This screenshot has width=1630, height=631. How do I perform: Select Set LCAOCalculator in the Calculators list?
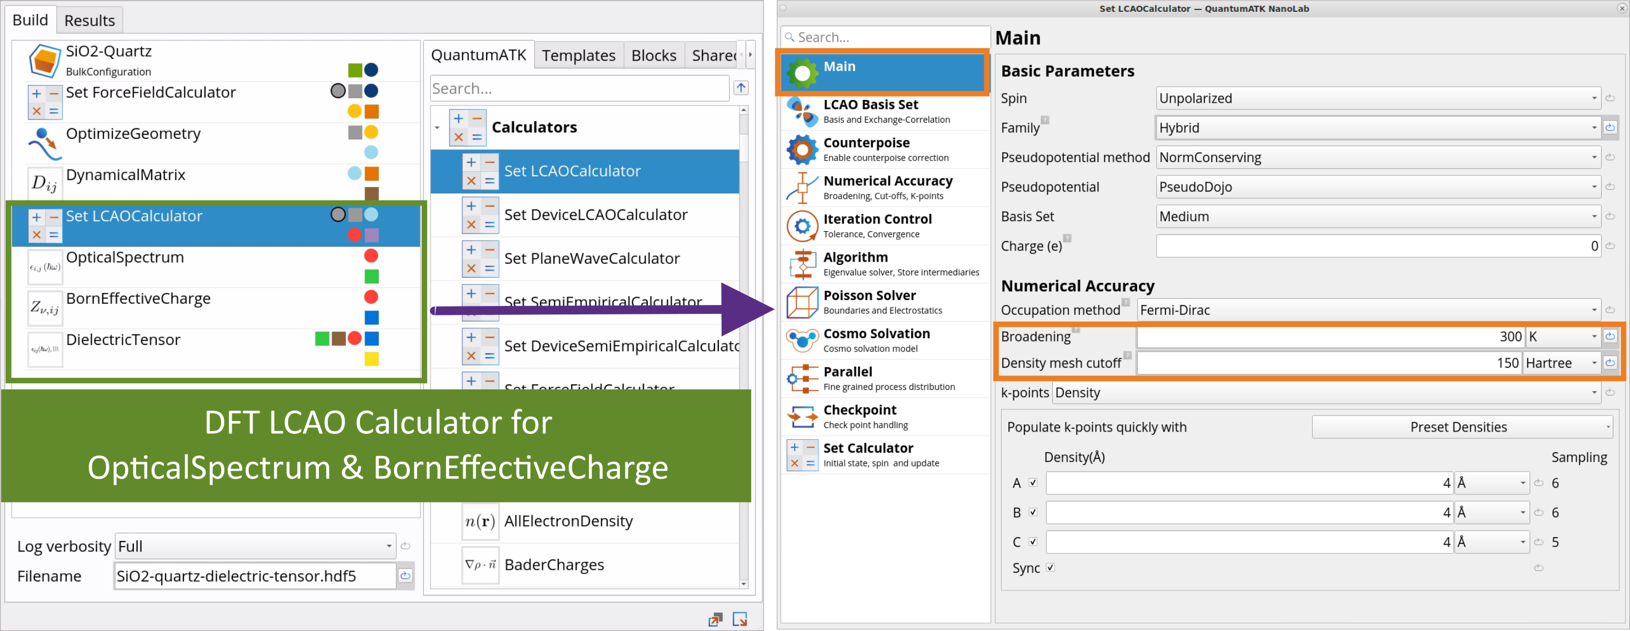click(584, 171)
